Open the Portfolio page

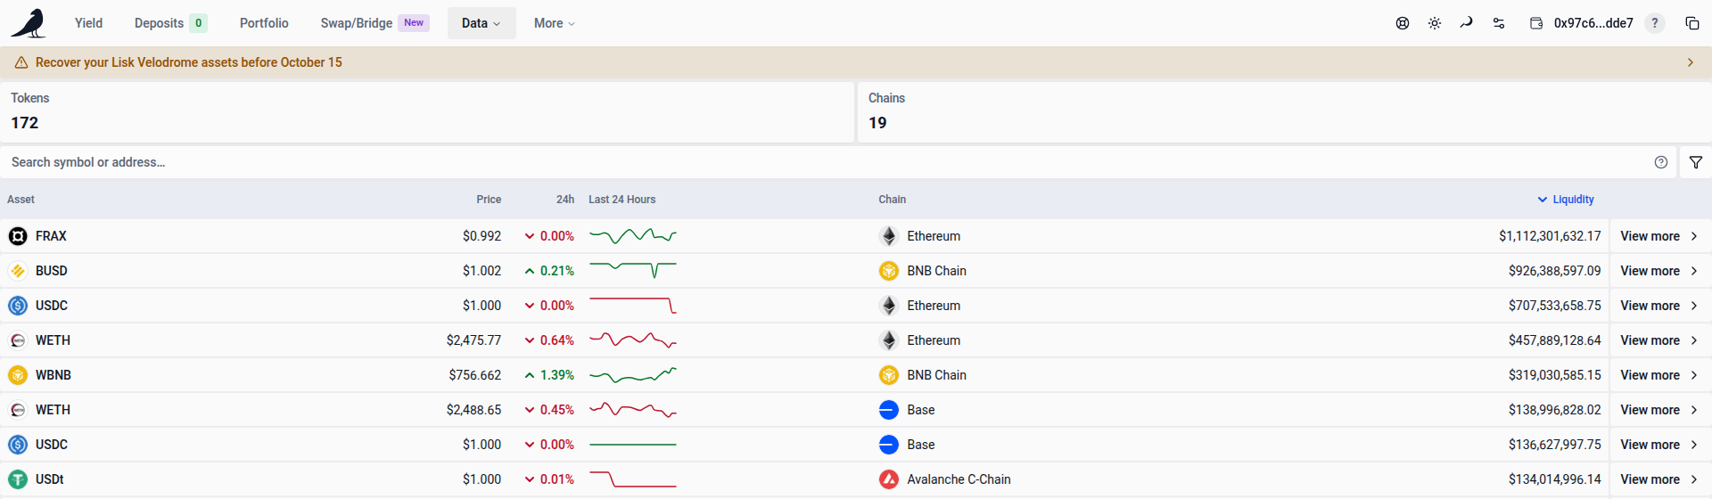pos(264,23)
